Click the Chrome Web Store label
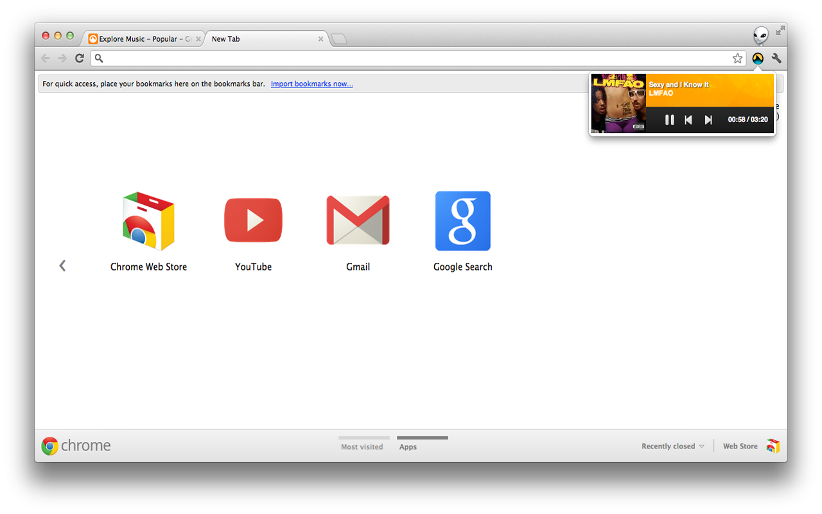The image size is (822, 514). (x=148, y=267)
